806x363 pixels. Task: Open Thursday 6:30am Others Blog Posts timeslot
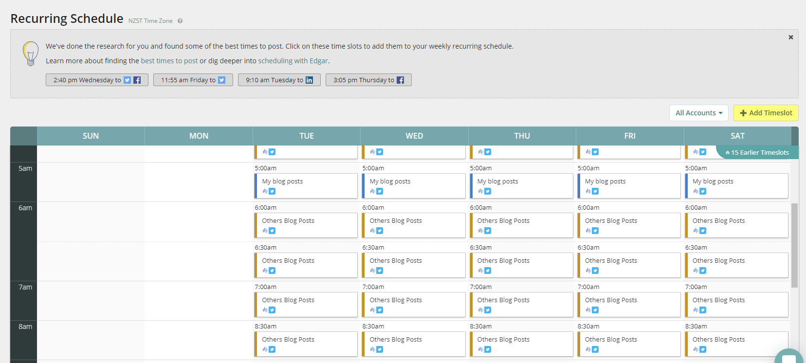(x=521, y=265)
